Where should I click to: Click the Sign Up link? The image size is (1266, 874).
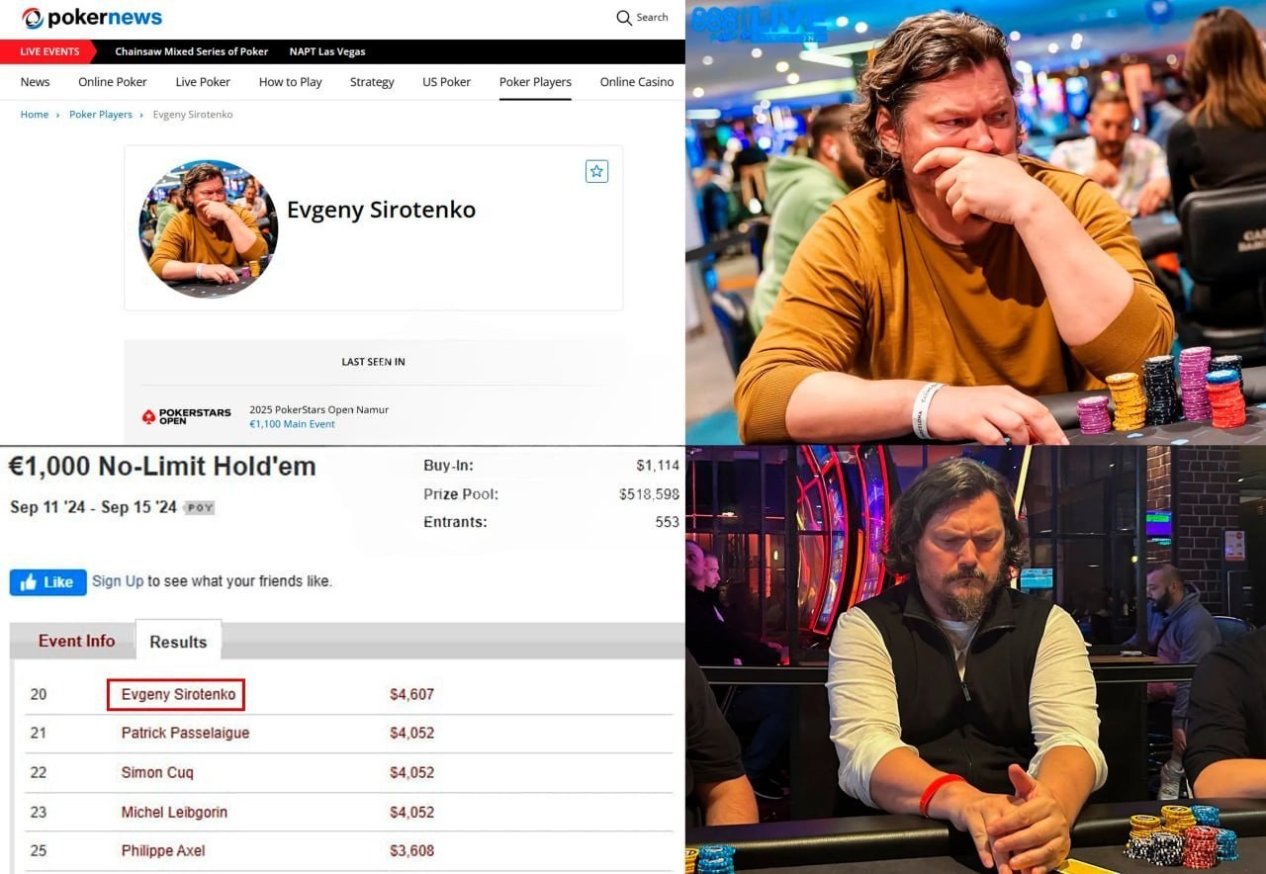point(118,581)
